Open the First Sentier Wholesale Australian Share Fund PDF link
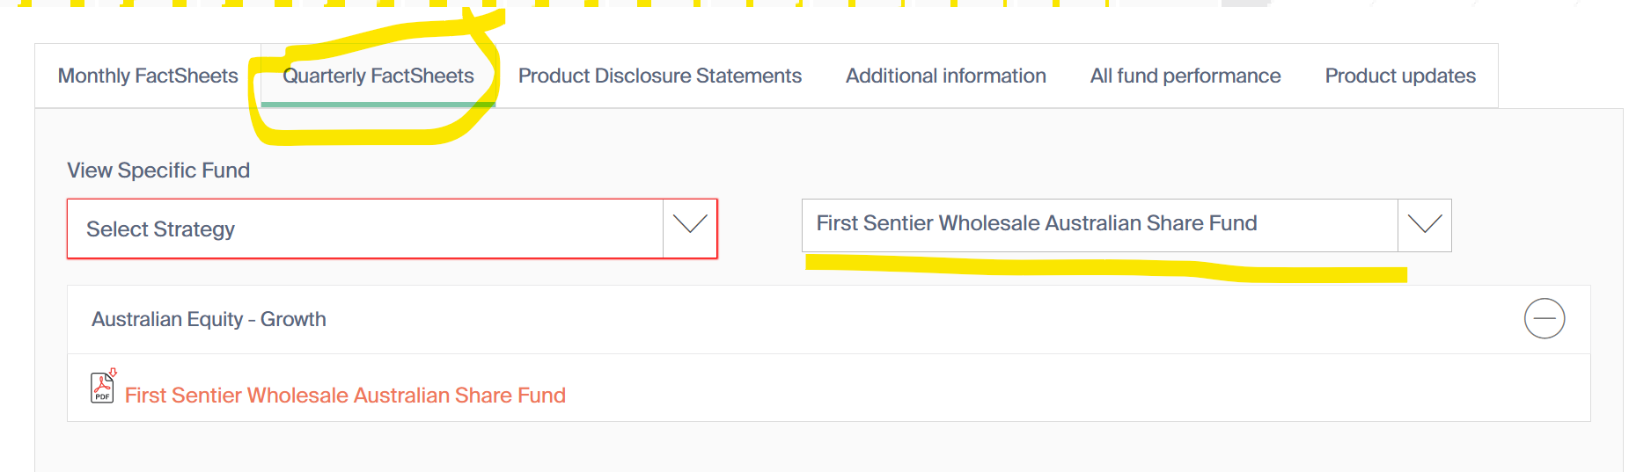This screenshot has height=472, width=1629. 345,396
